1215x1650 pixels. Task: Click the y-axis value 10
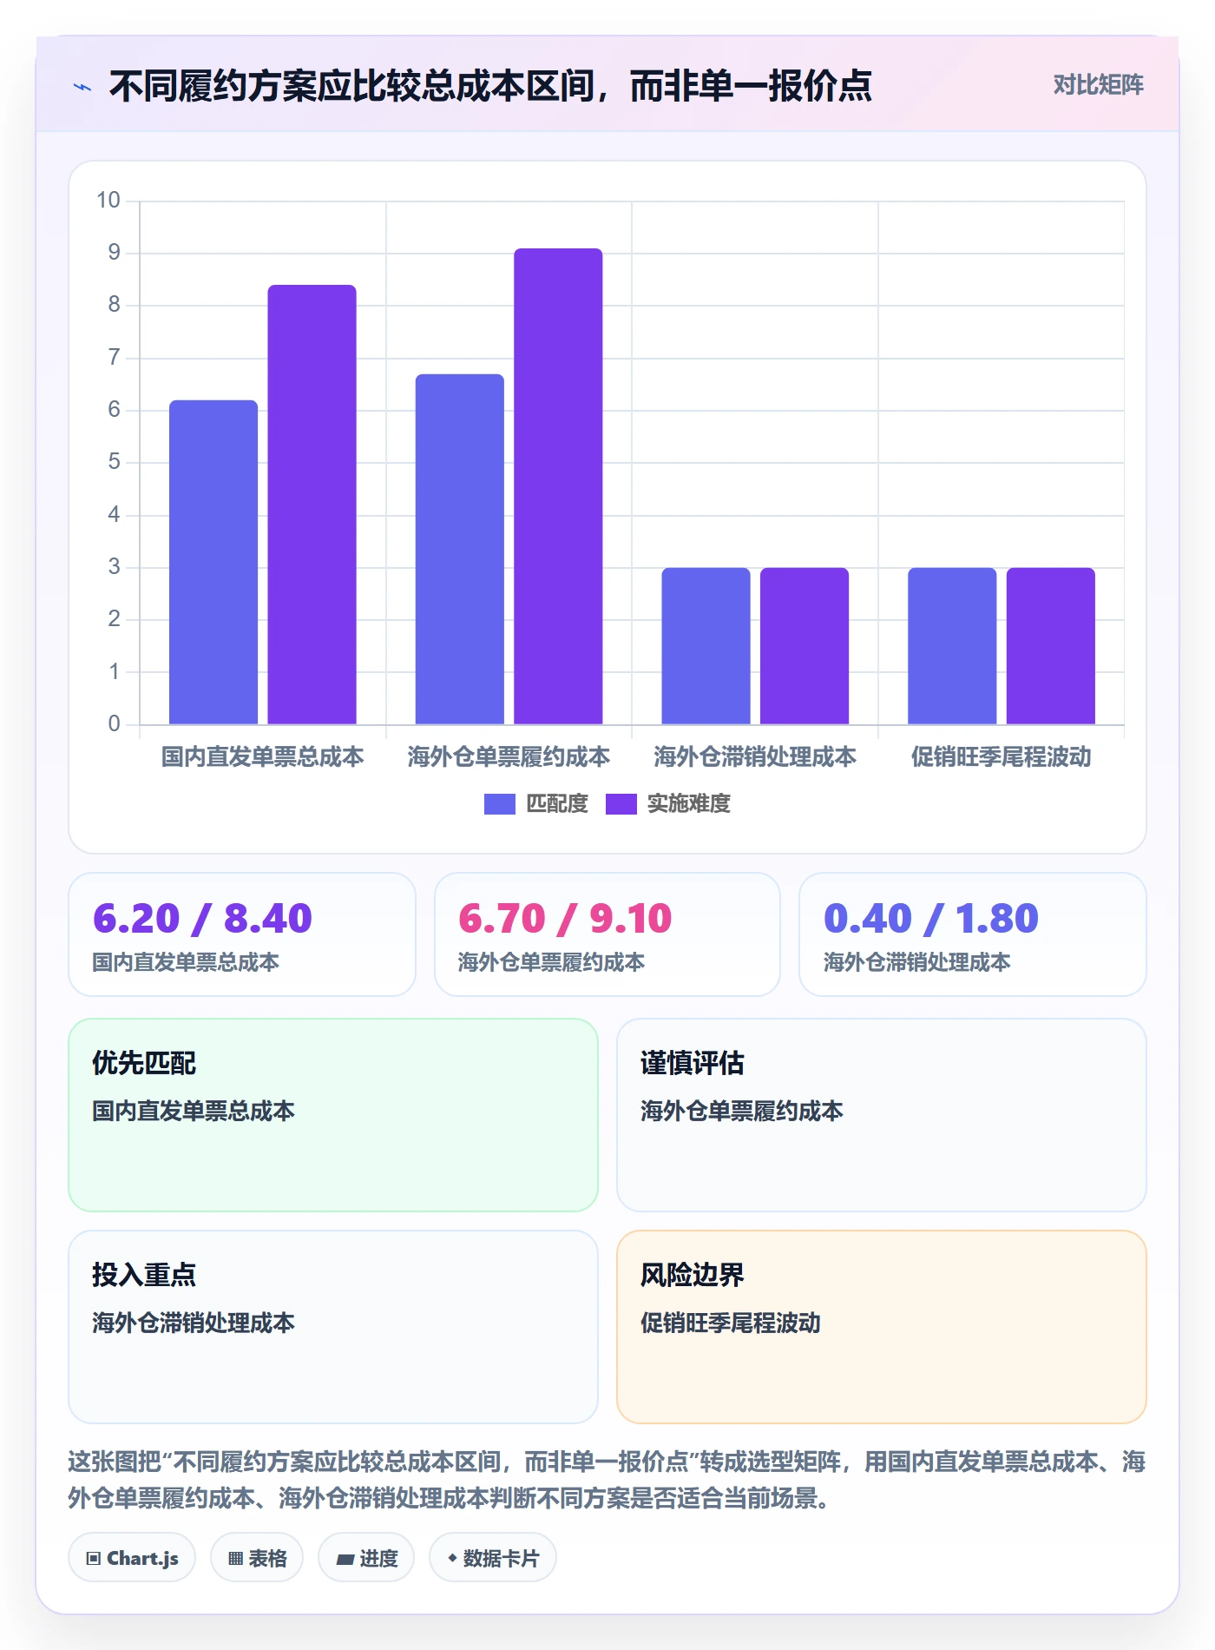[x=108, y=201]
